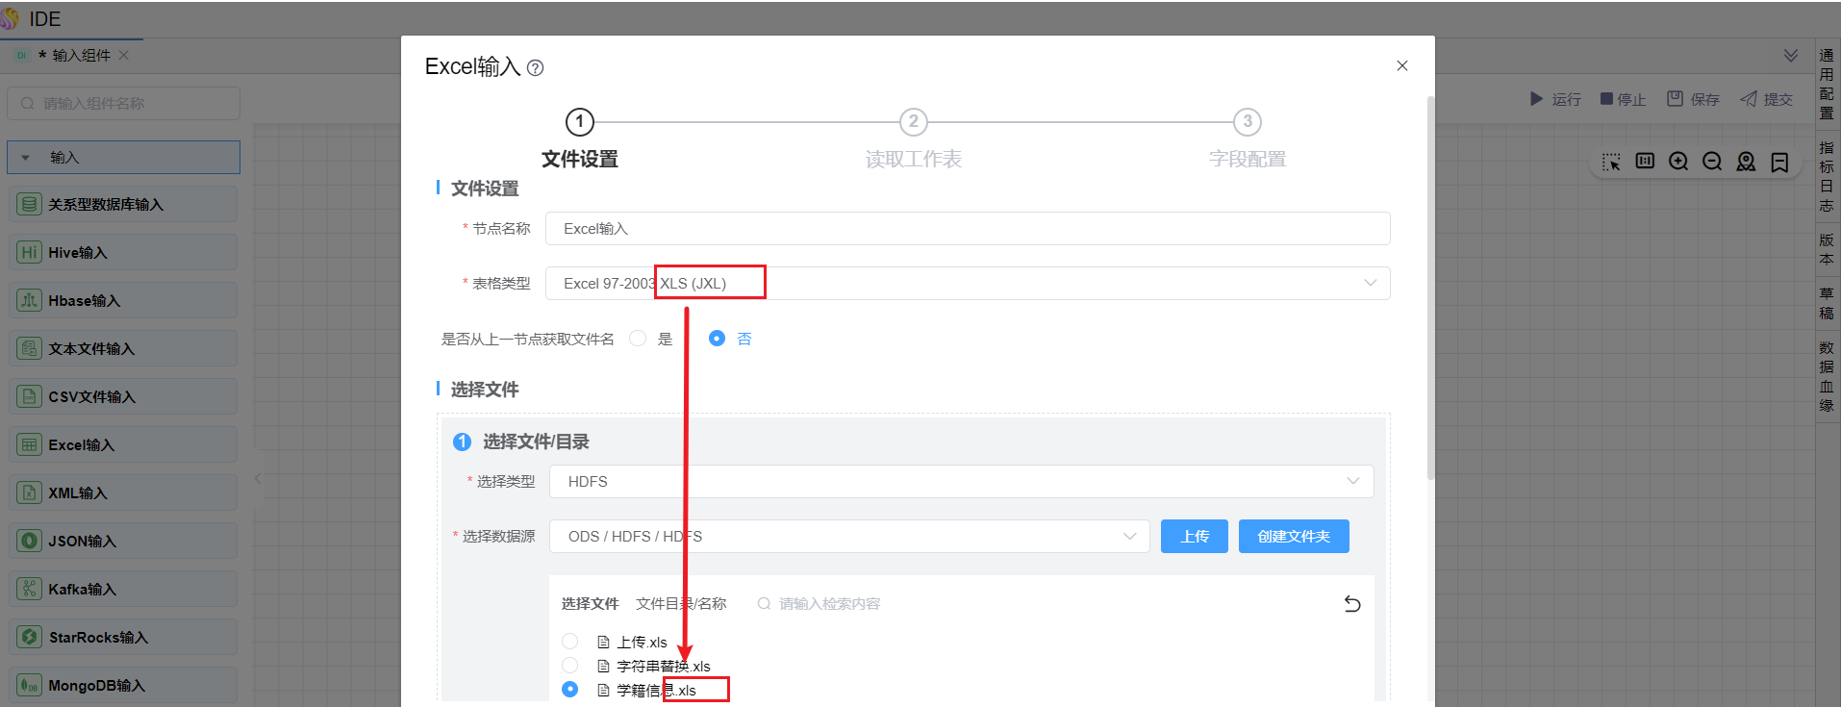Select the 字符串替换.xls file radio button
This screenshot has height=707, width=1841.
pyautogui.click(x=570, y=666)
